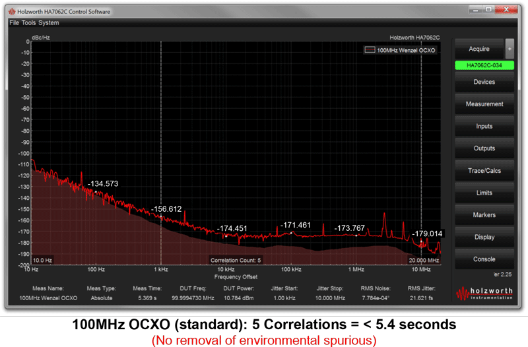
Task: Select the -174.451 marker label
Action: [x=232, y=228]
